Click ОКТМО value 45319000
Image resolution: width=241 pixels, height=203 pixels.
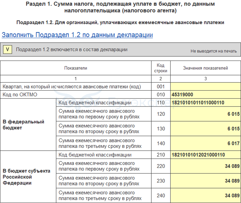coord(182,95)
